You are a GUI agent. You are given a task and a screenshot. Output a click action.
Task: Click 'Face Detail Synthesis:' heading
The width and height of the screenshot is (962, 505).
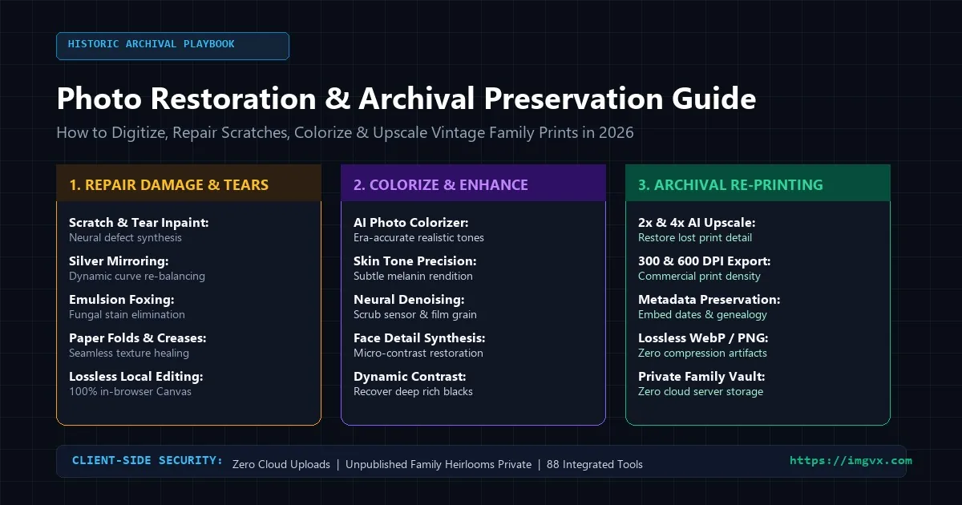(419, 338)
